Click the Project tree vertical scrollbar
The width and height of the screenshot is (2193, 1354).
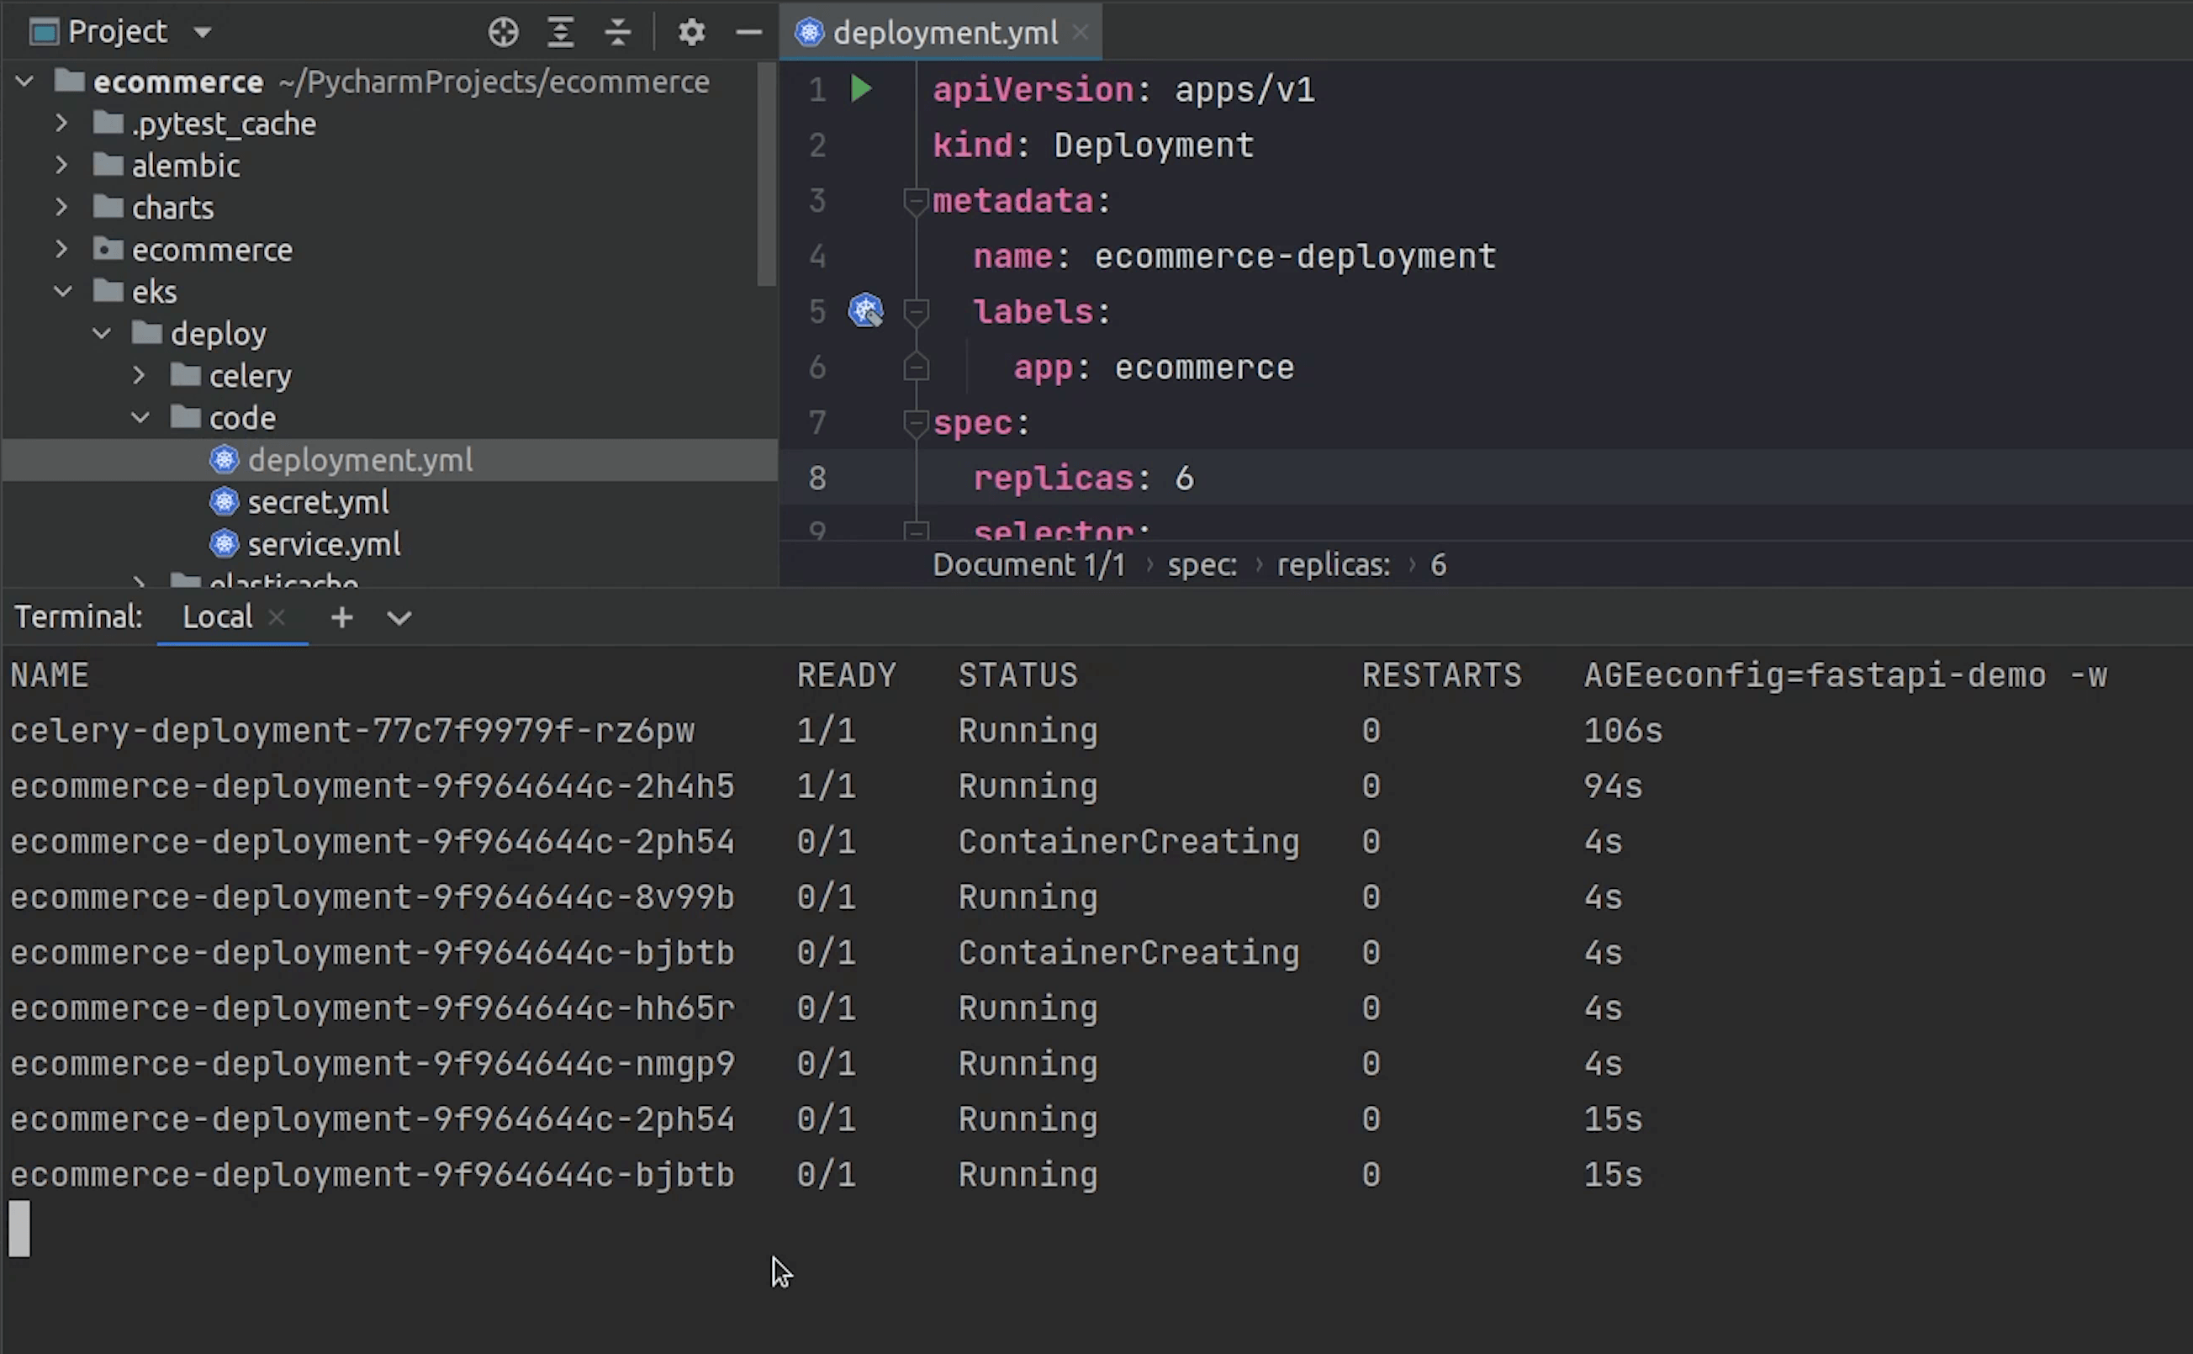[x=765, y=175]
